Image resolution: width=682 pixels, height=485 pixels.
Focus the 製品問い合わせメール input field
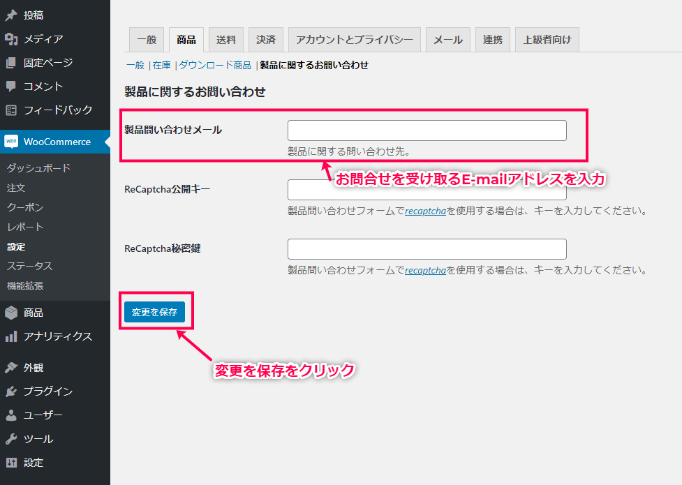point(427,130)
